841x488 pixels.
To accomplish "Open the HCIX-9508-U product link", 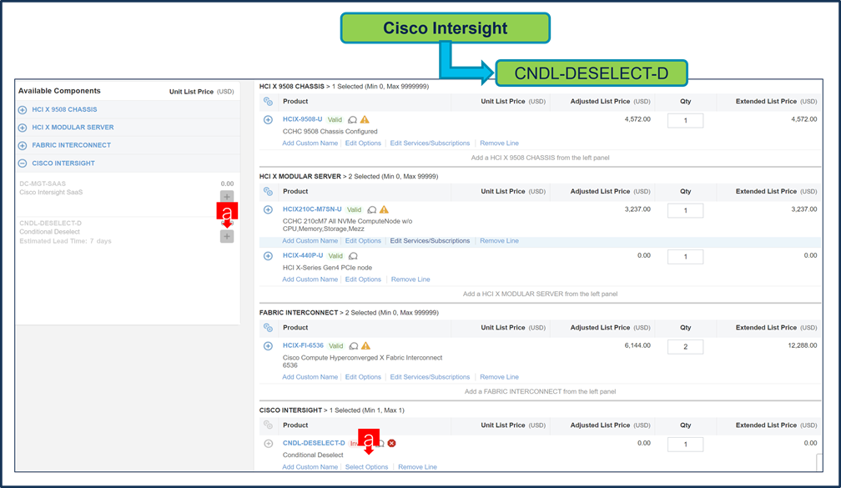I will [303, 119].
